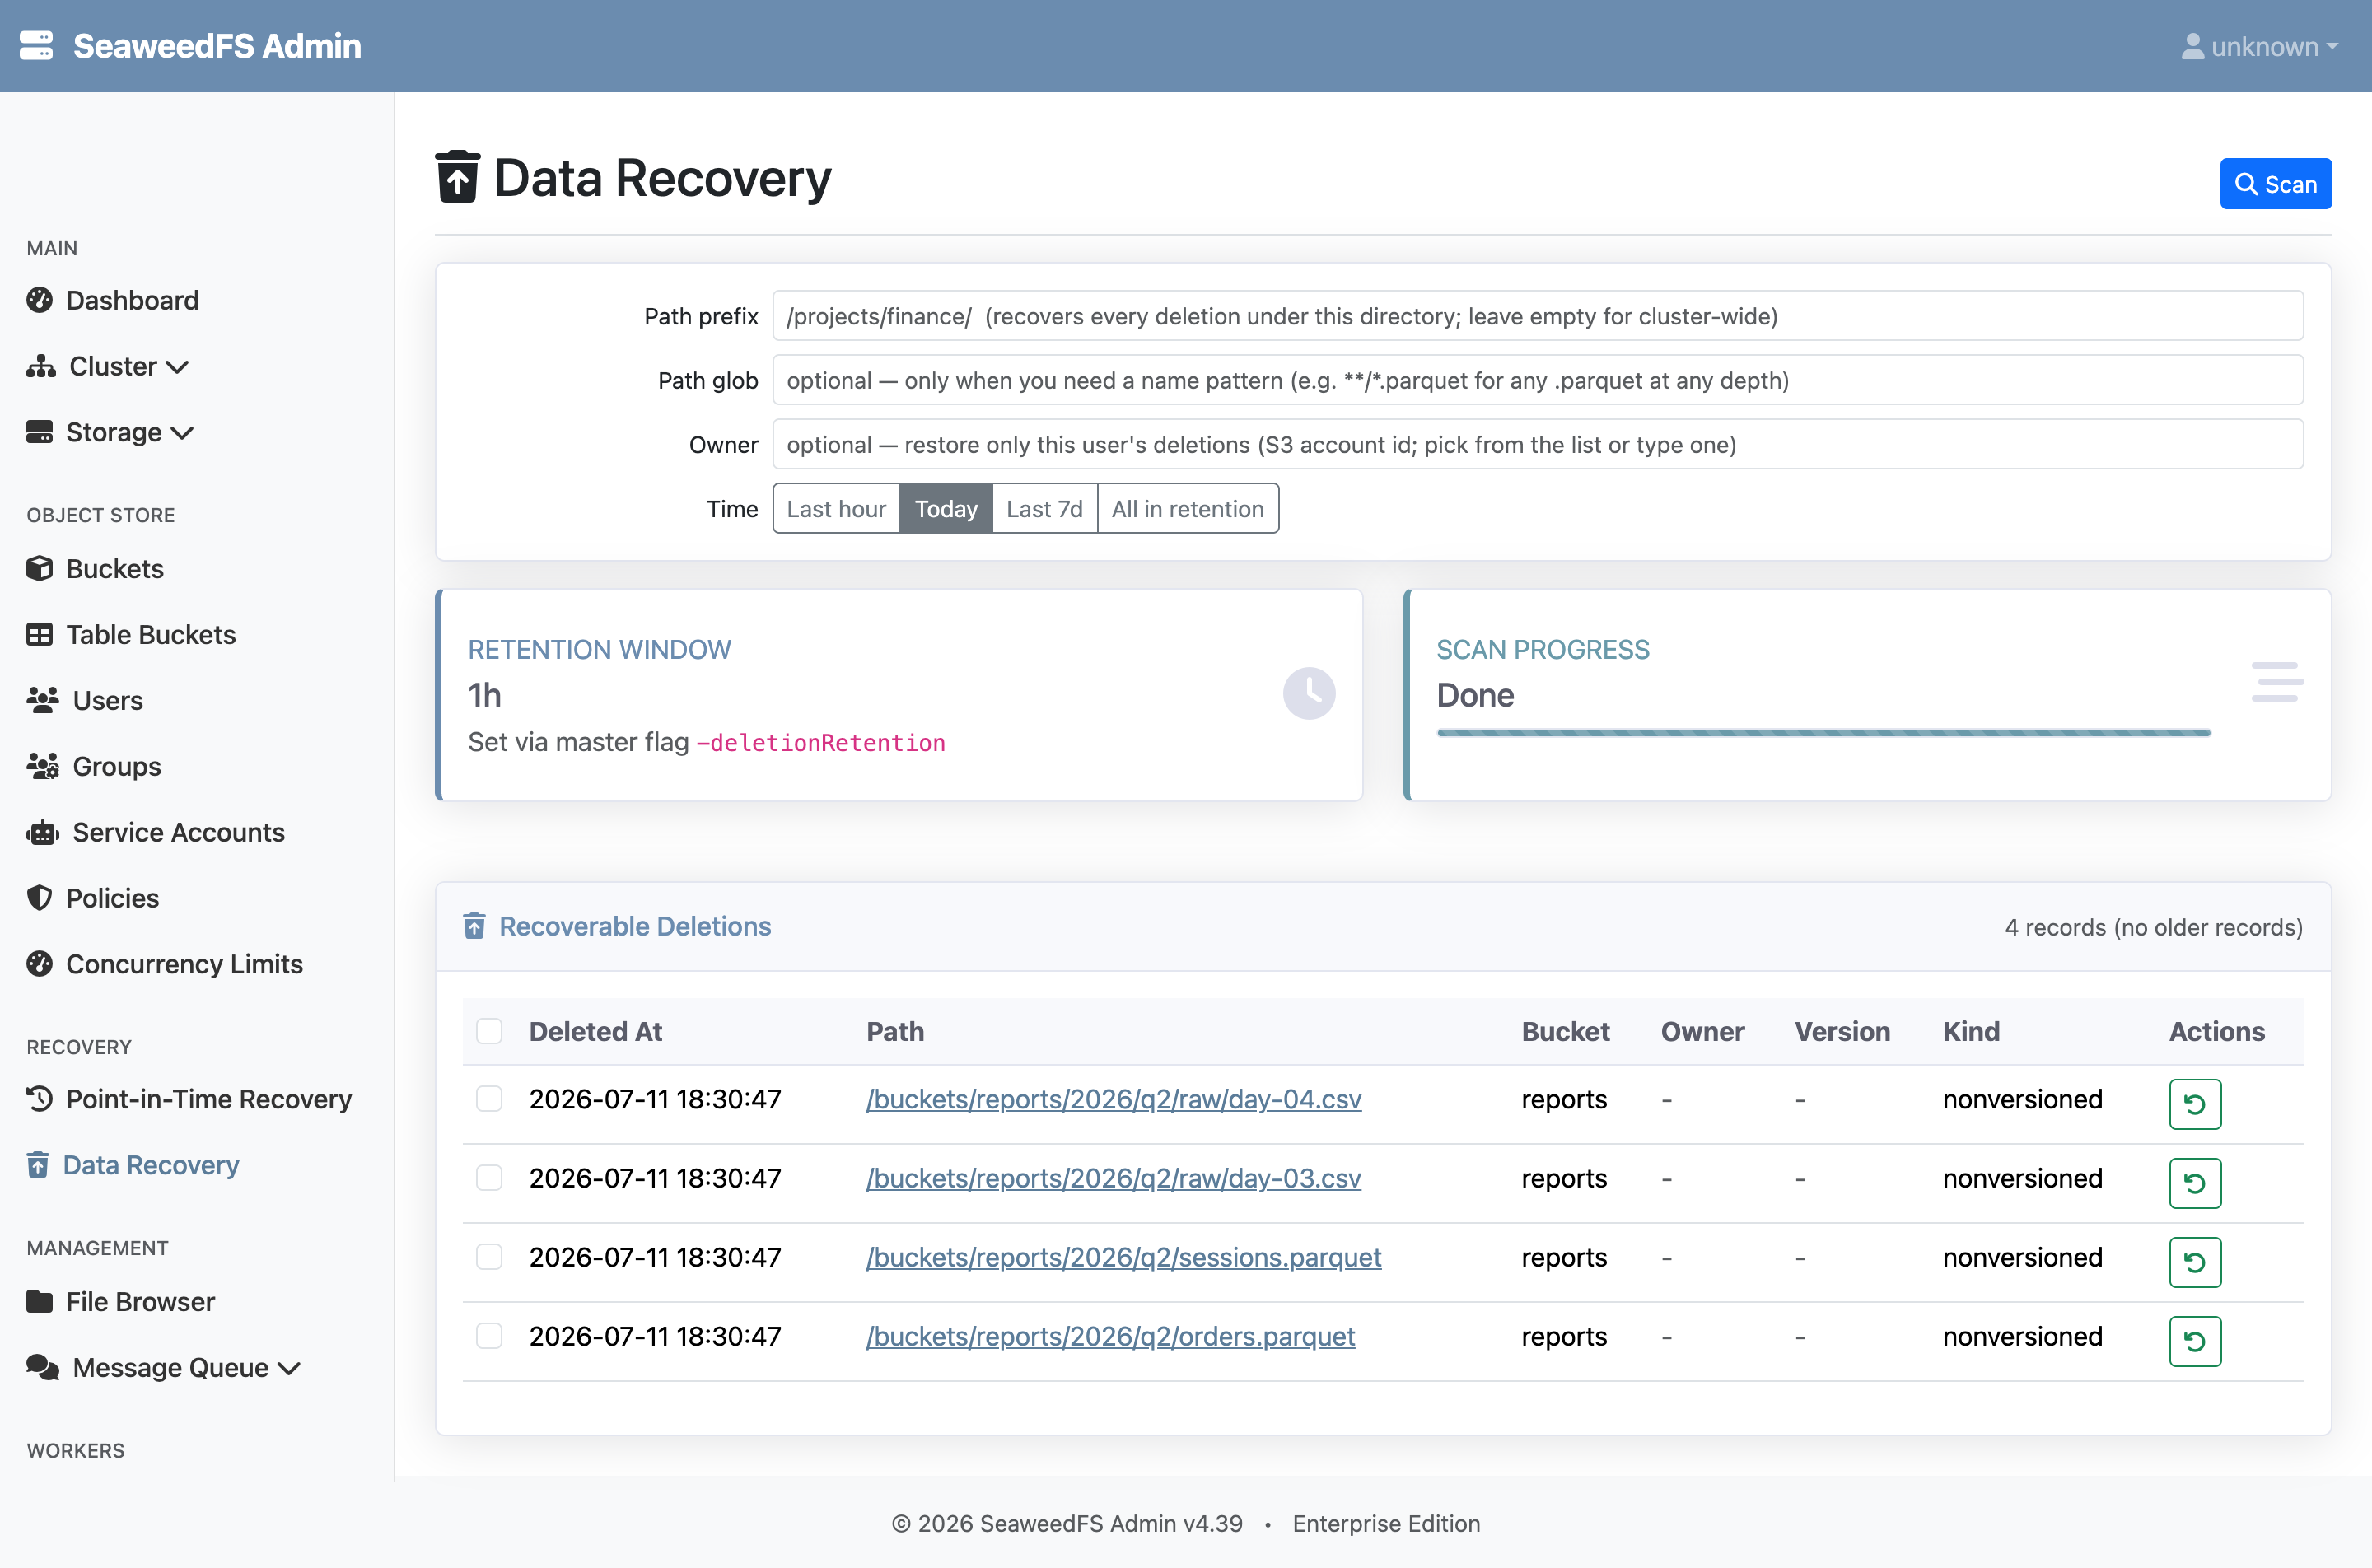Click the user avatar icon in header

point(2192,47)
